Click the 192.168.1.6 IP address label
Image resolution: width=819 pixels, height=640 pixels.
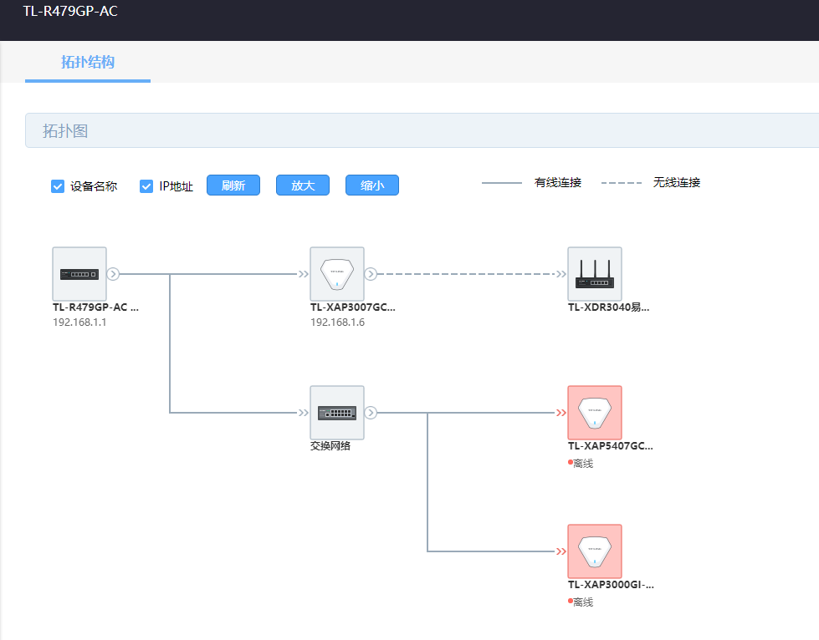(x=337, y=323)
